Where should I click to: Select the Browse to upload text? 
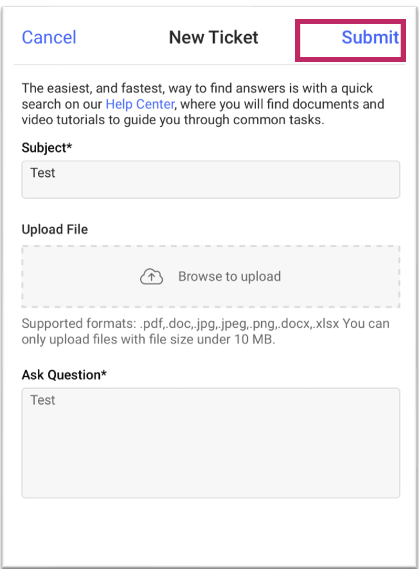pos(229,277)
